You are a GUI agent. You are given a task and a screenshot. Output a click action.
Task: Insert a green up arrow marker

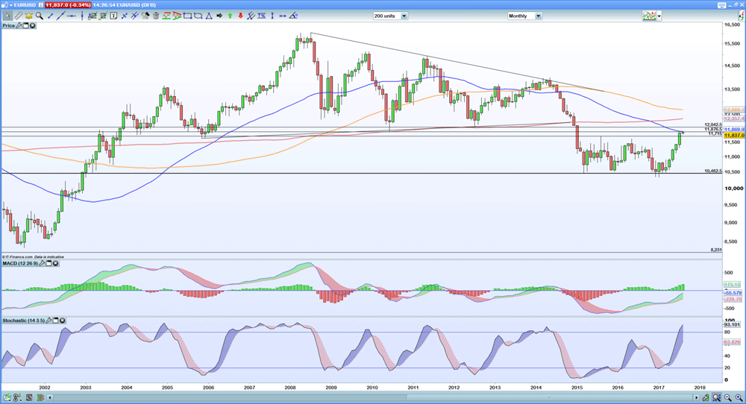coord(231,16)
